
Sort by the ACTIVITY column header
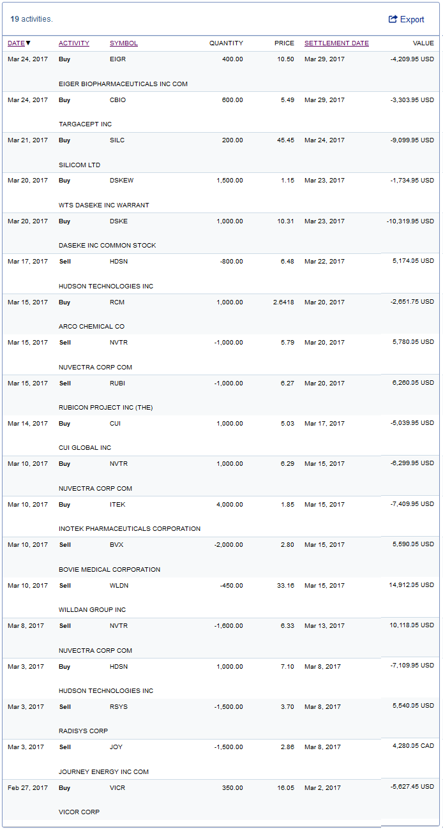click(74, 43)
